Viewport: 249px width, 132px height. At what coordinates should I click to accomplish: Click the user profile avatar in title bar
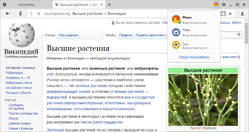pos(216,5)
